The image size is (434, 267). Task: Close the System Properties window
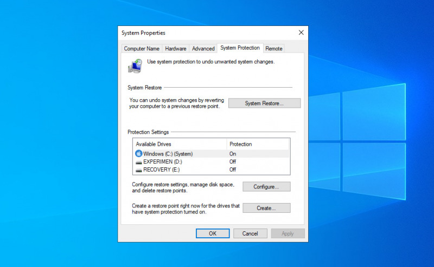(x=301, y=33)
